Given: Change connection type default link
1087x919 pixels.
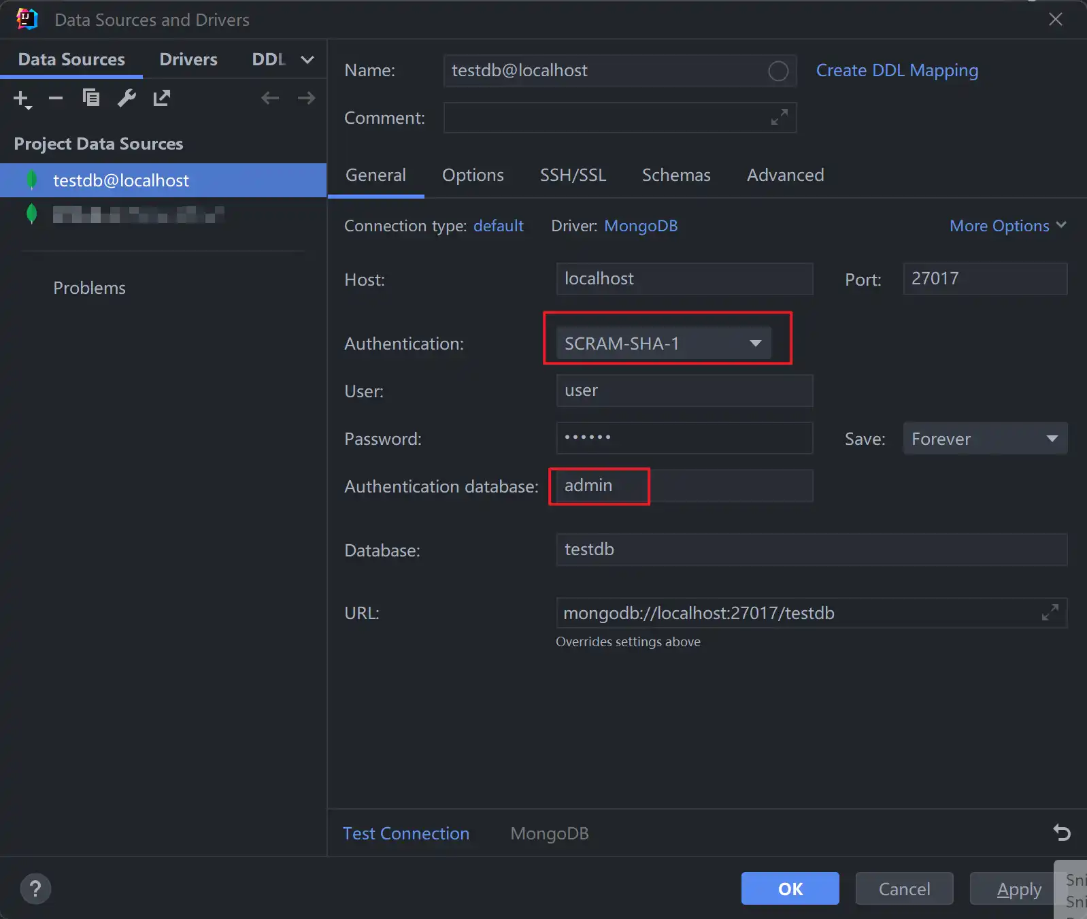Looking at the screenshot, I should coord(499,226).
